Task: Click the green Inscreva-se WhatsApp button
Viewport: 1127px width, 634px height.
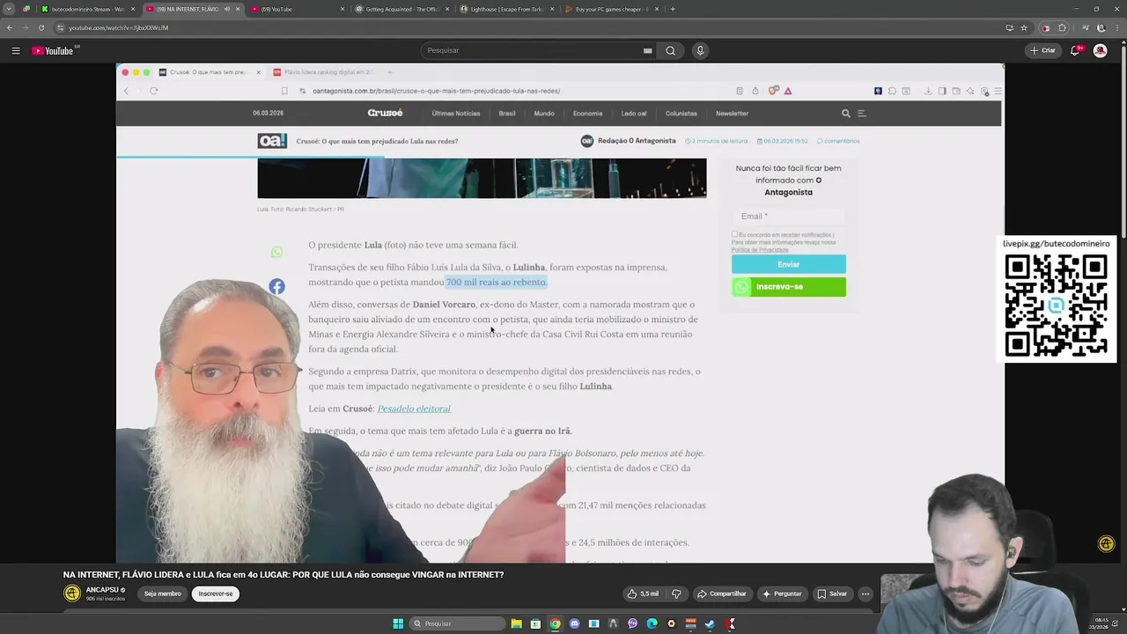Action: click(x=788, y=286)
